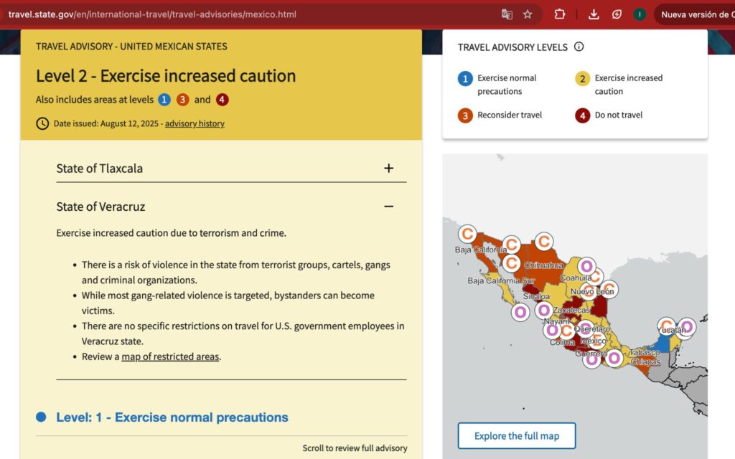This screenshot has height=459, width=735.
Task: Click the translate page icon in address bar
Action: click(x=507, y=14)
